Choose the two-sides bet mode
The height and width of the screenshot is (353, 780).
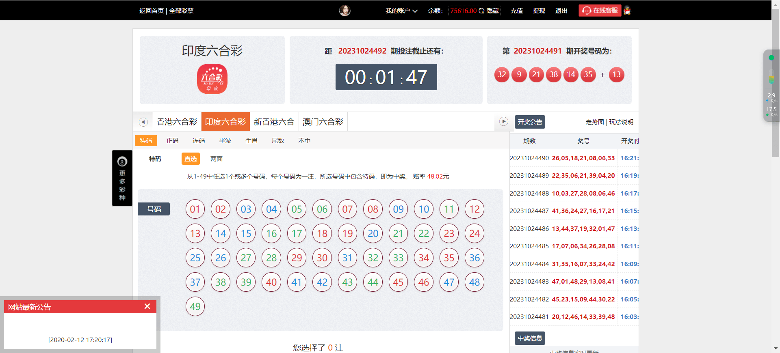[216, 159]
